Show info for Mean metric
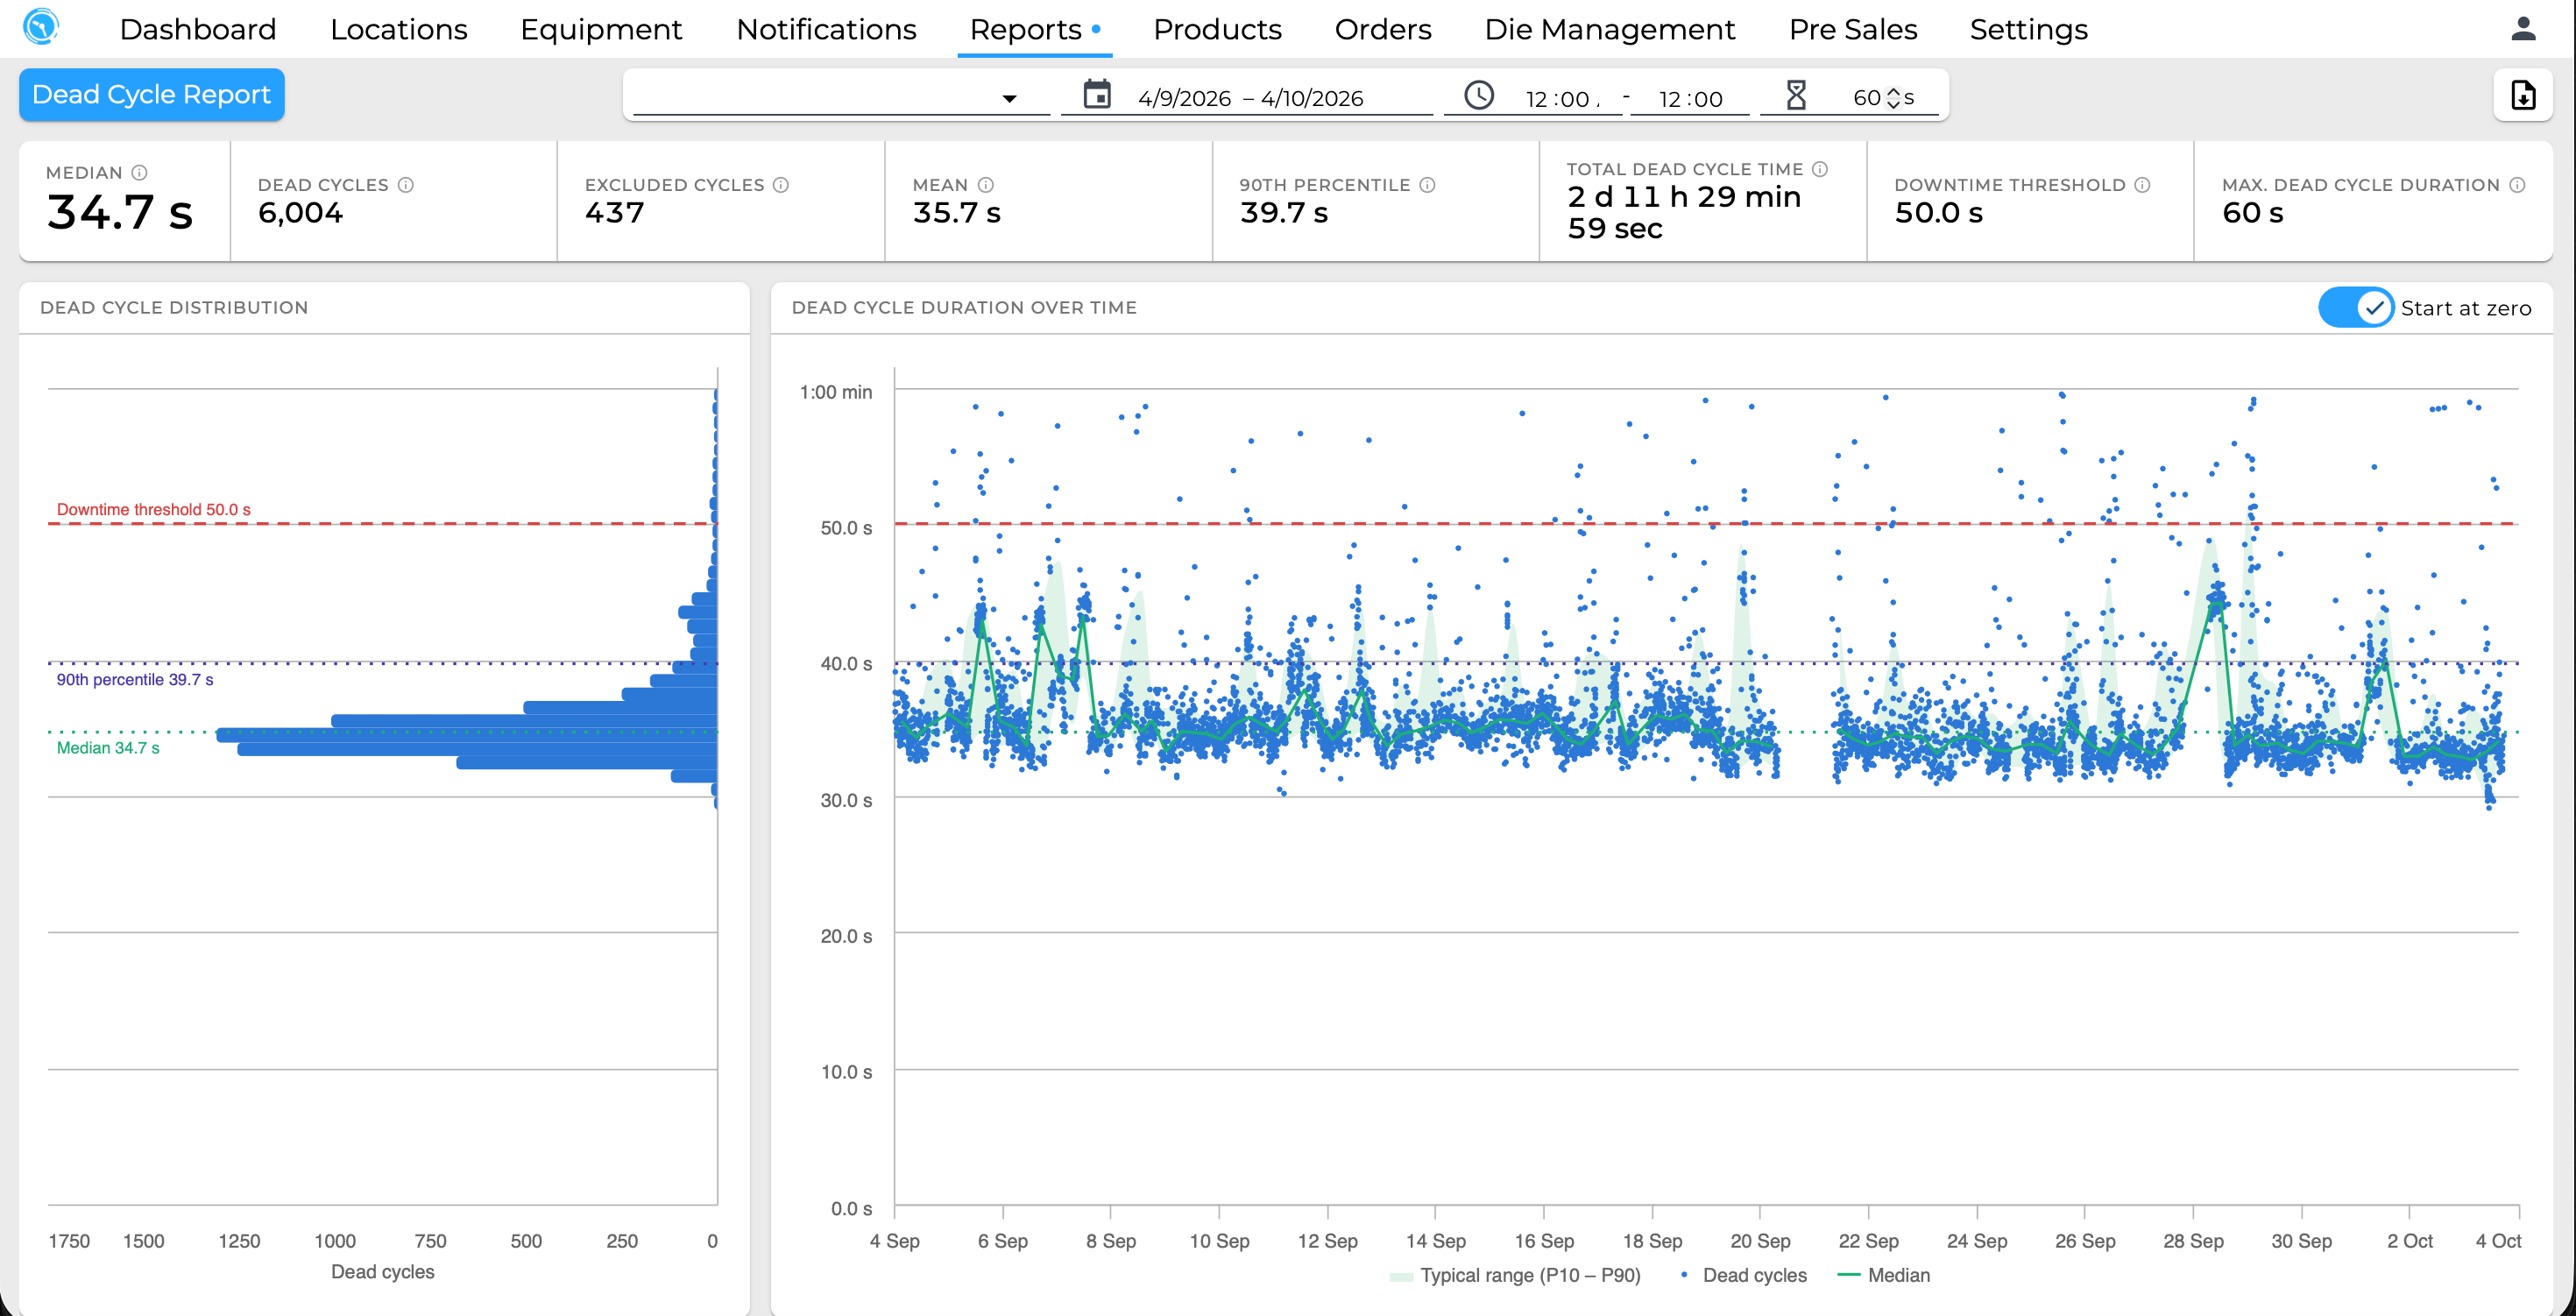Screen dimensions: 2576x1316 coord(986,185)
